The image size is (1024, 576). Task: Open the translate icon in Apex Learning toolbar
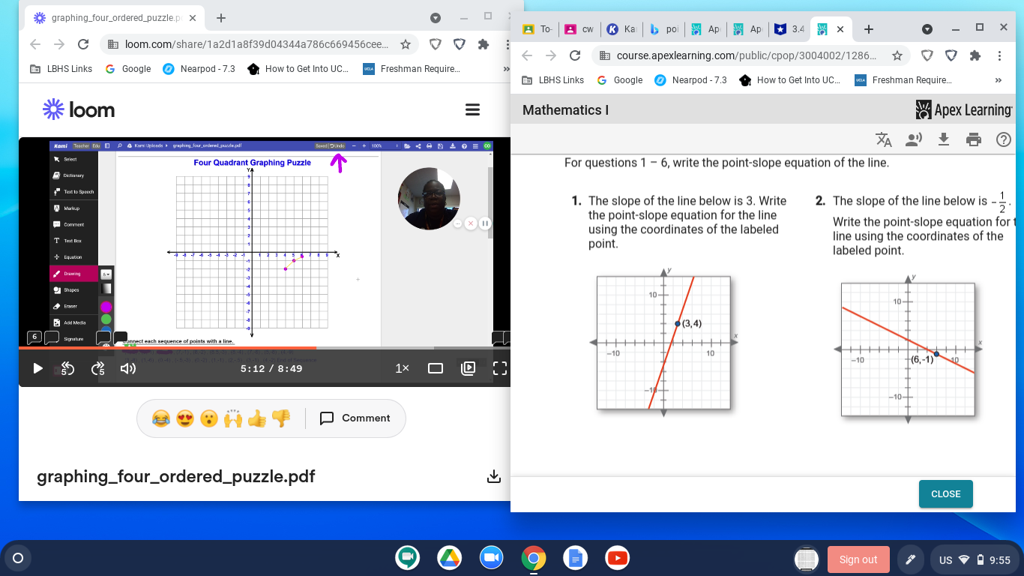point(884,139)
